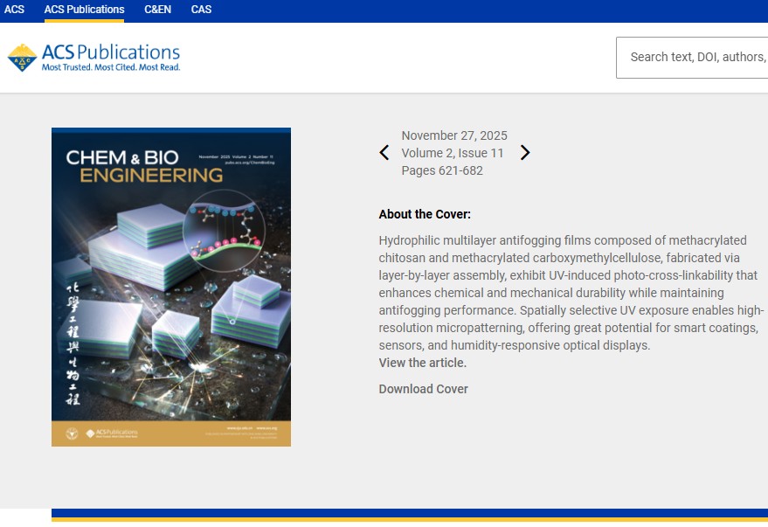Open the CAS top bar link
The height and width of the screenshot is (527, 768).
(x=201, y=10)
